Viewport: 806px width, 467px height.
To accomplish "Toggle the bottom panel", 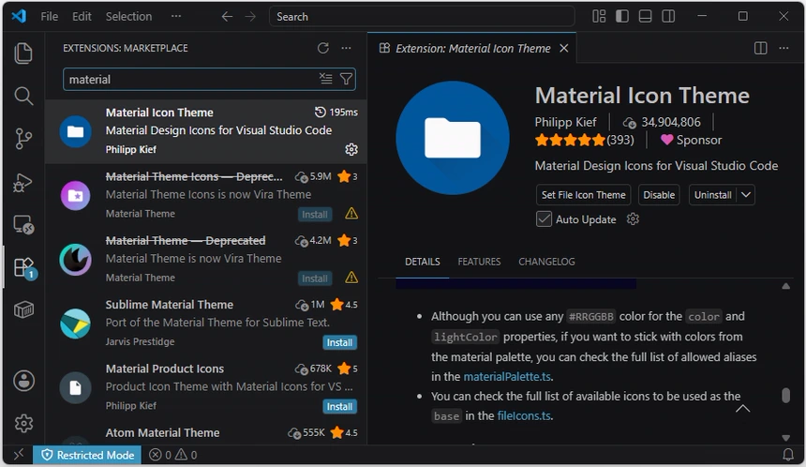I will click(645, 16).
